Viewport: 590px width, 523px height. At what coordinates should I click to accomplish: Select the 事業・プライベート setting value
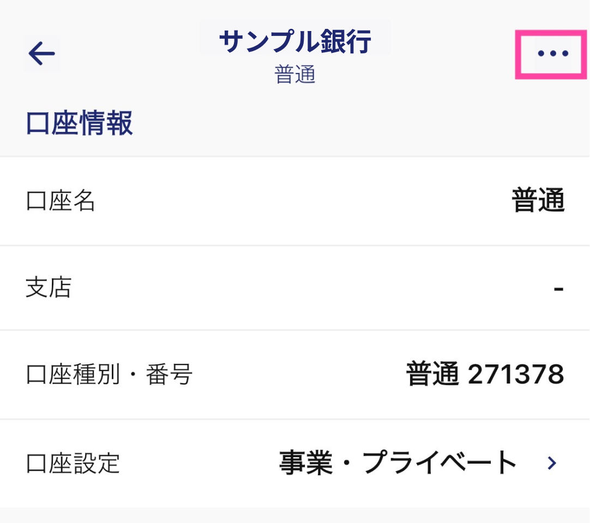398,463
